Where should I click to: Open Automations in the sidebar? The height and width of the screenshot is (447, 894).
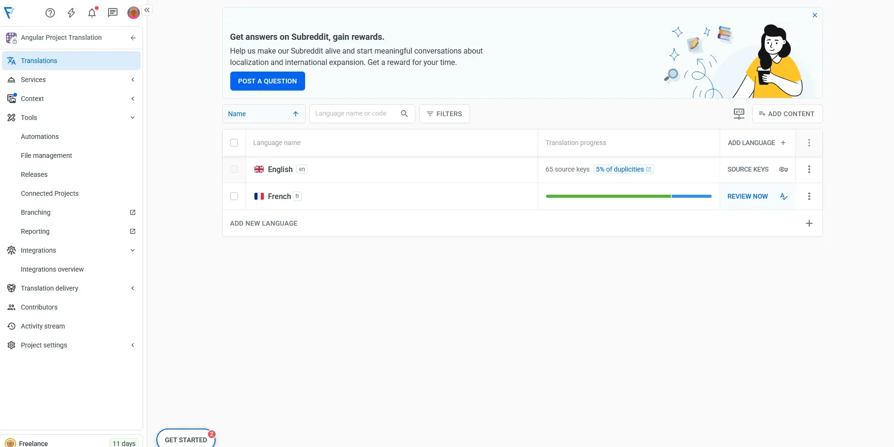point(40,137)
